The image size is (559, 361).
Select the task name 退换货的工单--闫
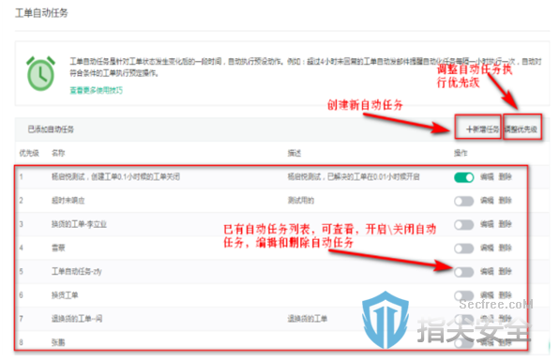pyautogui.click(x=77, y=319)
